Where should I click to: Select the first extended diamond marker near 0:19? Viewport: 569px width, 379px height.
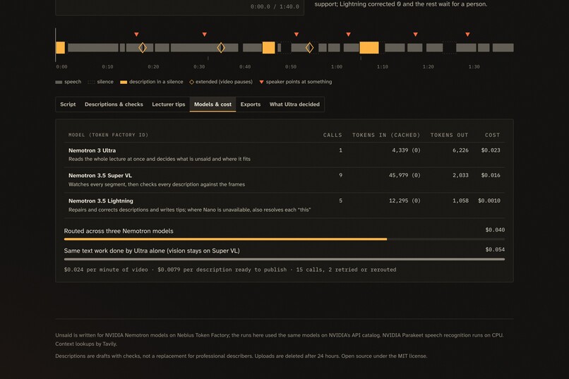tap(143, 47)
